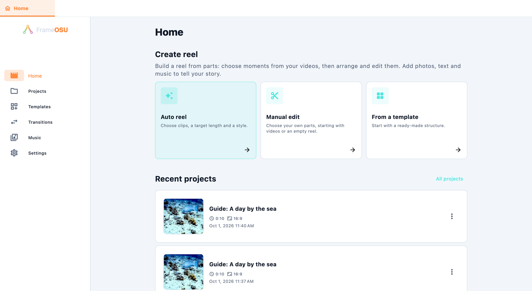The height and width of the screenshot is (291, 532).
Task: Switch to the Home tab at top
Action: point(27,8)
